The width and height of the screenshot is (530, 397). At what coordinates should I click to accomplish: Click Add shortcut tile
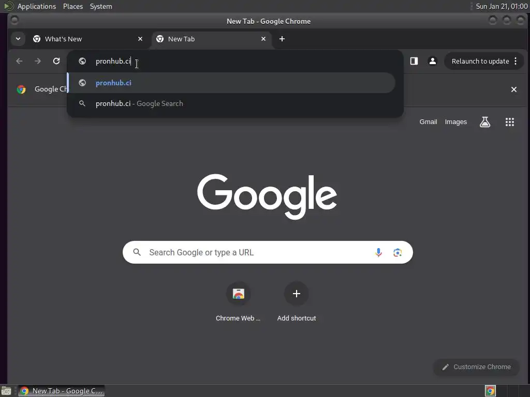[297, 301]
